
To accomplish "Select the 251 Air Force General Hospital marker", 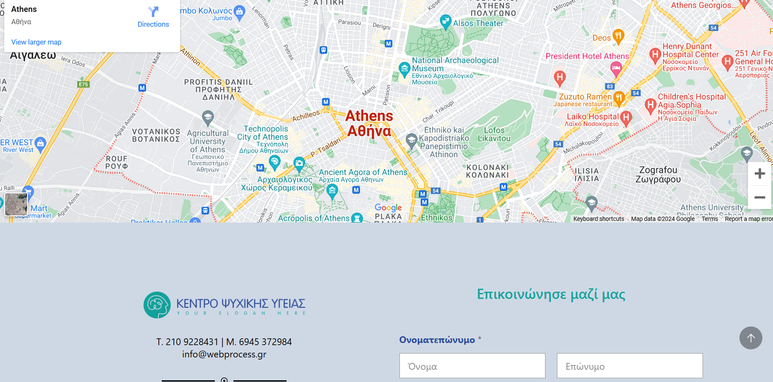I will point(728,63).
